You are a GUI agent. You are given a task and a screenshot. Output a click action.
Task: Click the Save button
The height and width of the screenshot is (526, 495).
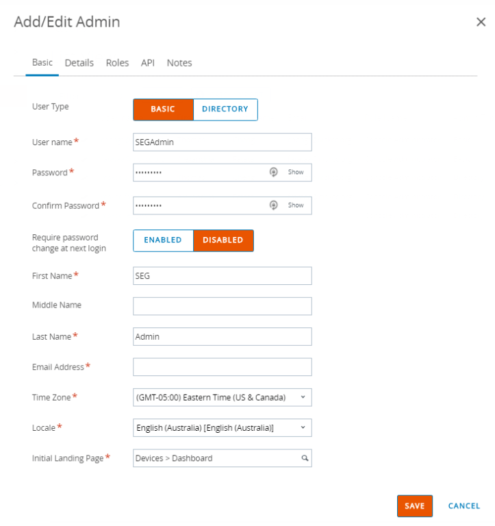click(x=414, y=506)
